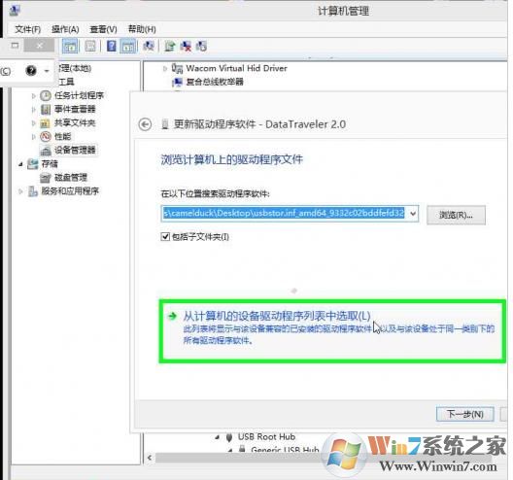Open the driver path dropdown arrow
The width and height of the screenshot is (513, 480).
click(x=413, y=214)
